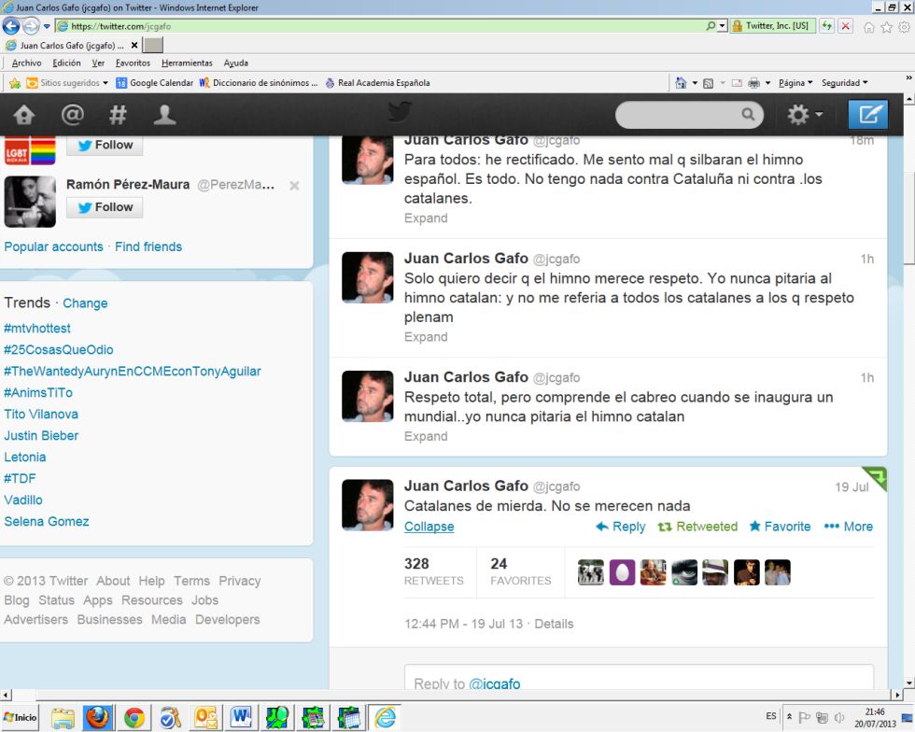Expand the command bar Home dropdown arrow
The height and width of the screenshot is (732, 915).
(x=695, y=83)
